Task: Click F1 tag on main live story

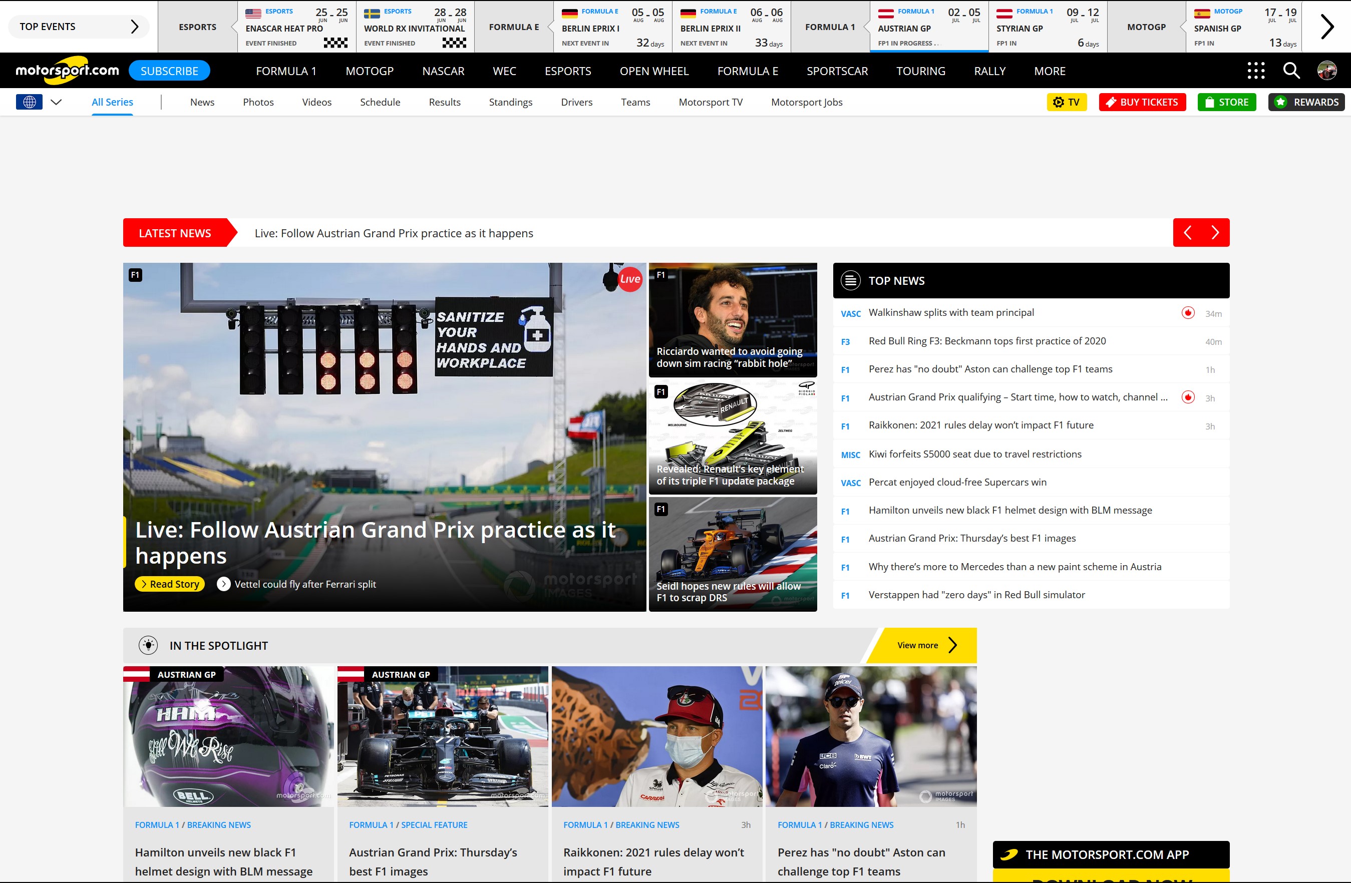Action: point(135,275)
